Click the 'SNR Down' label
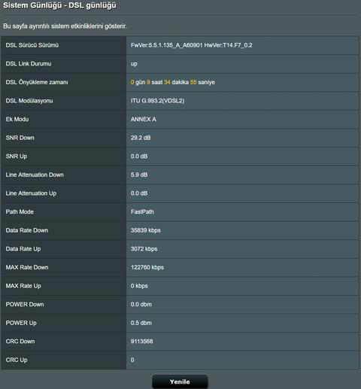This screenshot has height=389, width=361. coord(20,138)
